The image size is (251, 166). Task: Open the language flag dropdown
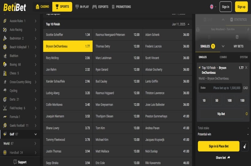pyautogui.click(x=213, y=7)
